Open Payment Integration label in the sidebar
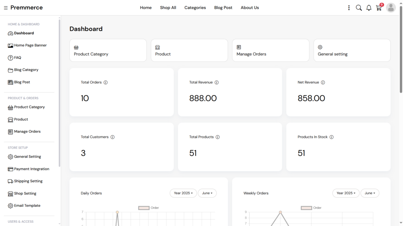The image size is (403, 226). (32, 169)
